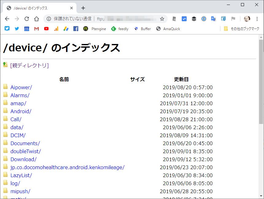Open the YouTube bookmark icon

46,29
